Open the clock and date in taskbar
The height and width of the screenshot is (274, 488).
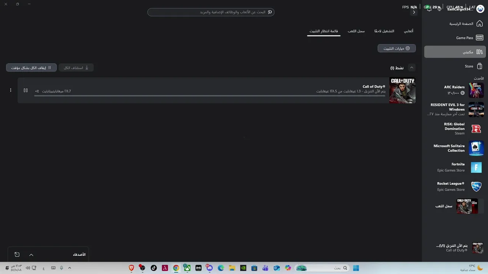click(x=16, y=268)
